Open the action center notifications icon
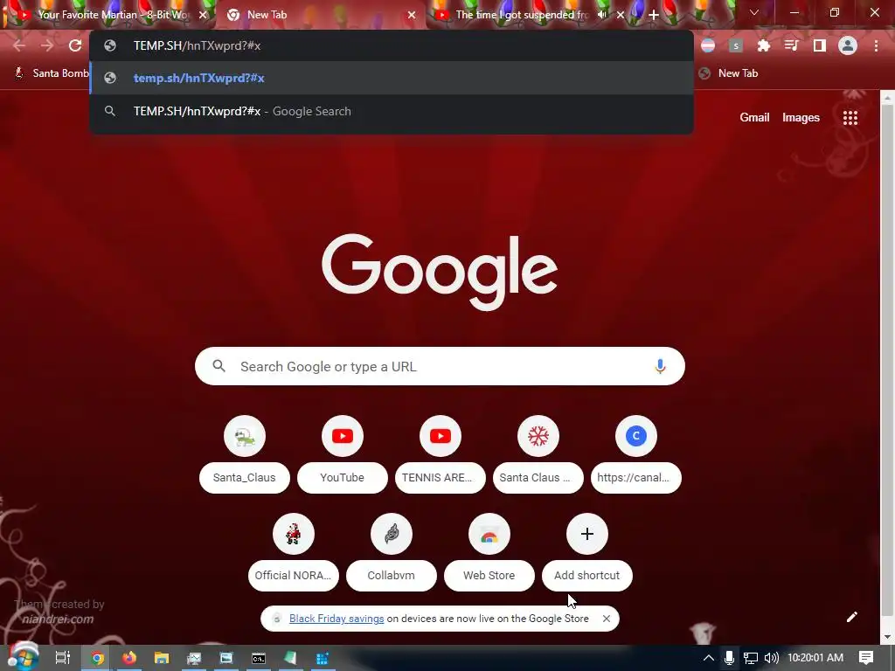The width and height of the screenshot is (895, 671). (x=866, y=658)
